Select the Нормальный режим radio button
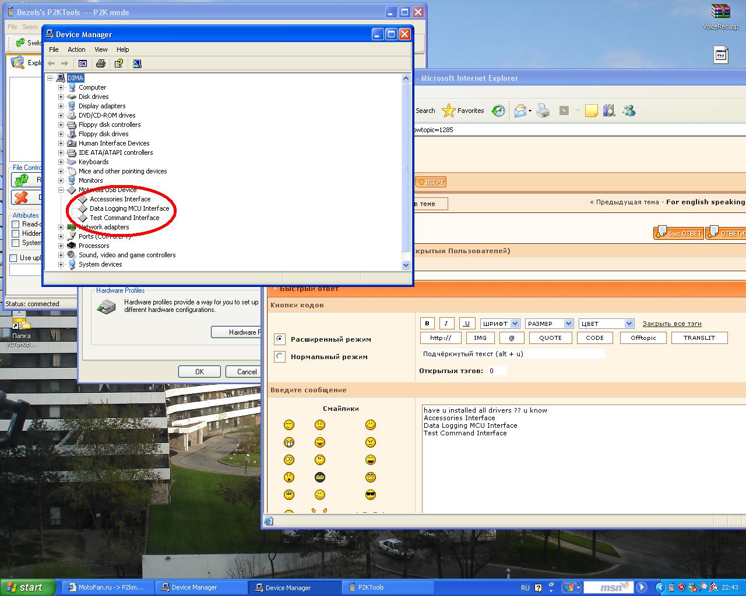746x596 pixels. (280, 356)
